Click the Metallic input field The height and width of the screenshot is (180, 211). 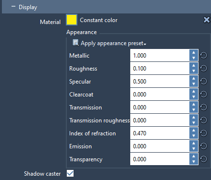click(160, 55)
